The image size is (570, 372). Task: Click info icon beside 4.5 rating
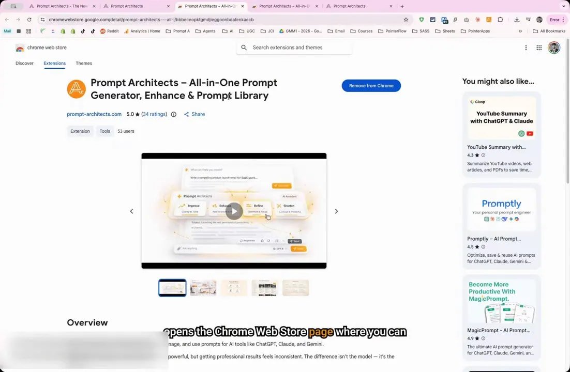pyautogui.click(x=483, y=246)
